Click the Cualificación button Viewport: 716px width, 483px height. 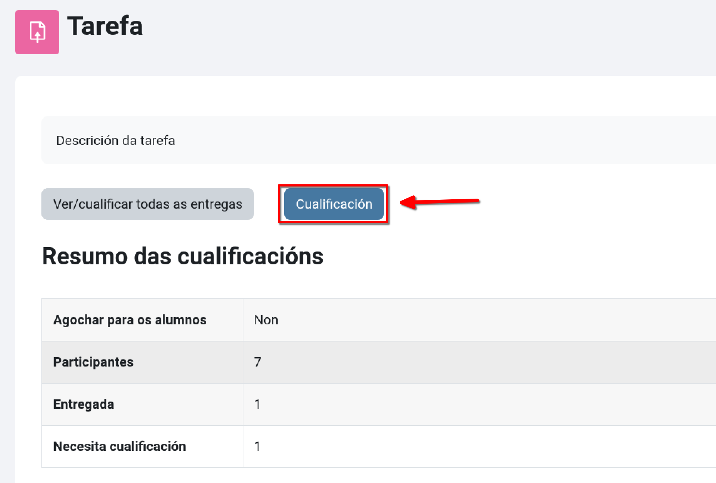coord(333,204)
